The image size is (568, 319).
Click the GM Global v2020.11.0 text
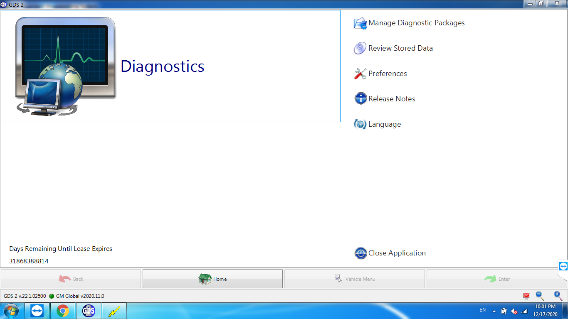(x=80, y=296)
